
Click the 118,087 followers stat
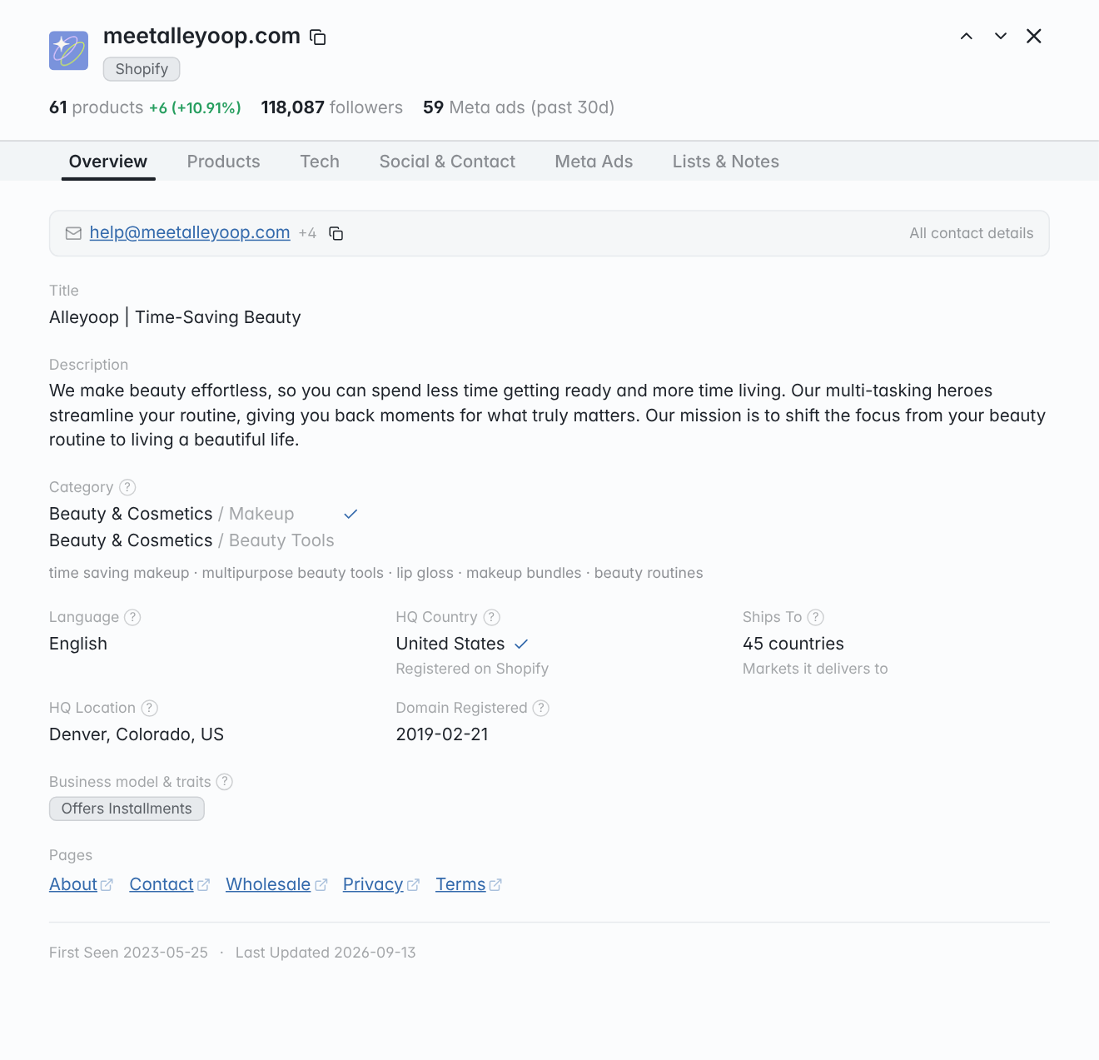(x=331, y=107)
